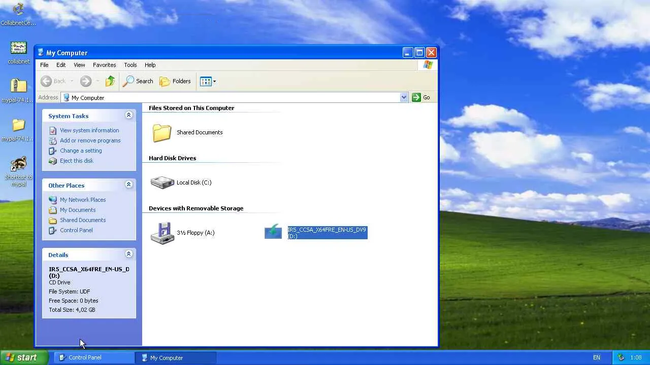Open the Search pane
Screen dimensions: 650x365
tap(138, 81)
